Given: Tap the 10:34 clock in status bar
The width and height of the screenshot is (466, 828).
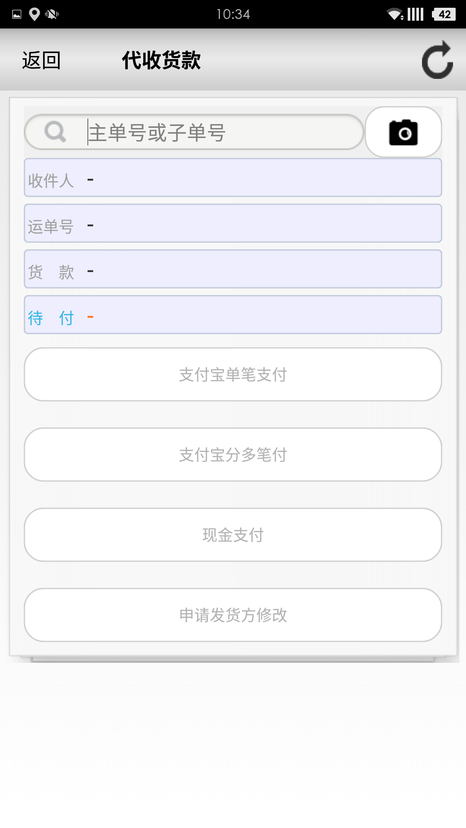Looking at the screenshot, I should pos(233,14).
